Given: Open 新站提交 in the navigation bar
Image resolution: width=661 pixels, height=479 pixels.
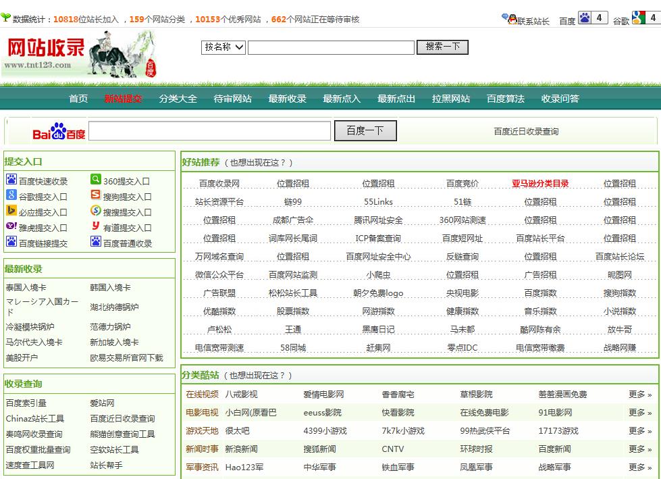Looking at the screenshot, I should tap(123, 99).
